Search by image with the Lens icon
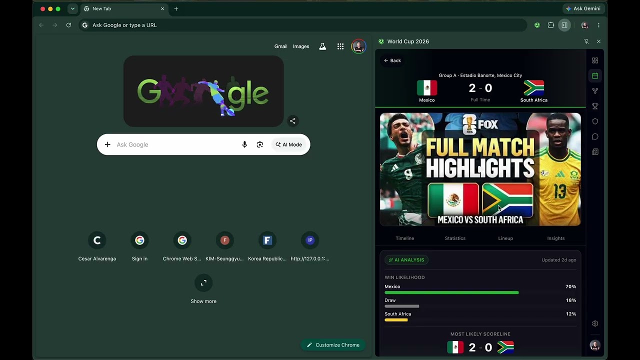The width and height of the screenshot is (640, 360). coord(260,144)
